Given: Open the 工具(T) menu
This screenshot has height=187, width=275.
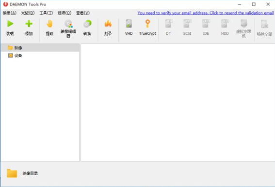Looking at the screenshot, I should [46, 13].
